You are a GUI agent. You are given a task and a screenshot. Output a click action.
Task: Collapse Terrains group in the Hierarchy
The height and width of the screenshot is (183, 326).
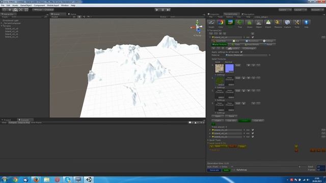click(x=2, y=26)
